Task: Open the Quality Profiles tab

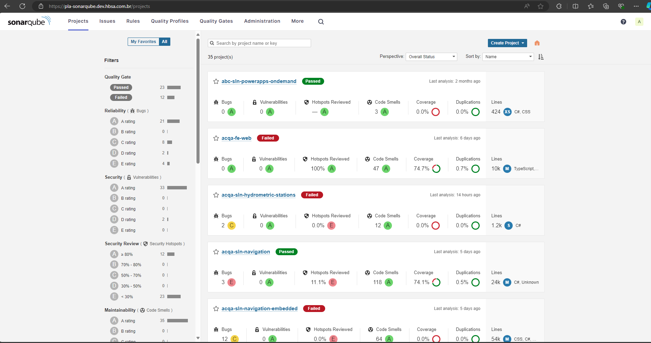Action: 170,21
